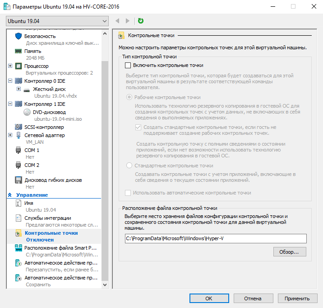Click the Browse button

289,251
